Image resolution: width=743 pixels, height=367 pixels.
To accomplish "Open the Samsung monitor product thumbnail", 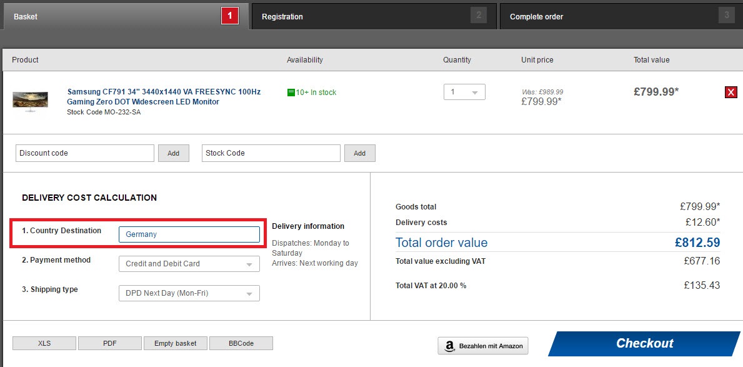I will coord(30,101).
